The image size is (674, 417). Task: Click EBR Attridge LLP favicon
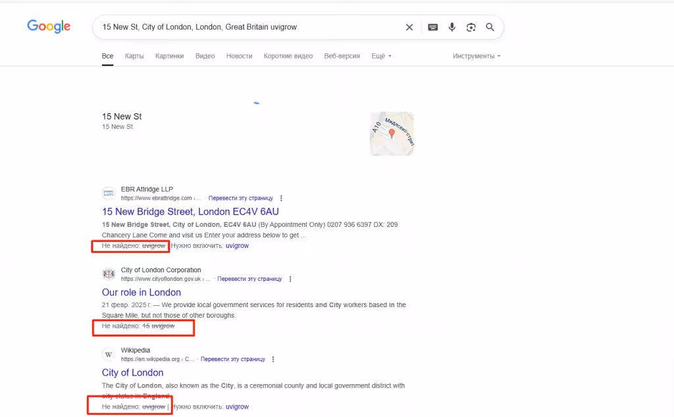109,193
